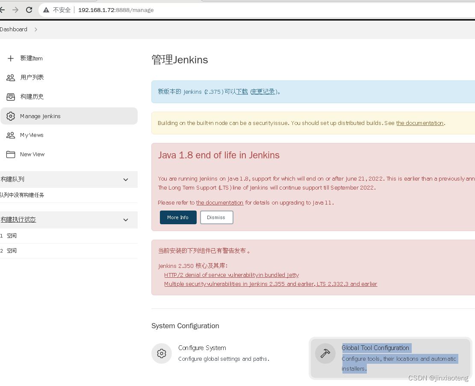Reload the page with refresh icon
The height and width of the screenshot is (386, 475).
point(29,10)
